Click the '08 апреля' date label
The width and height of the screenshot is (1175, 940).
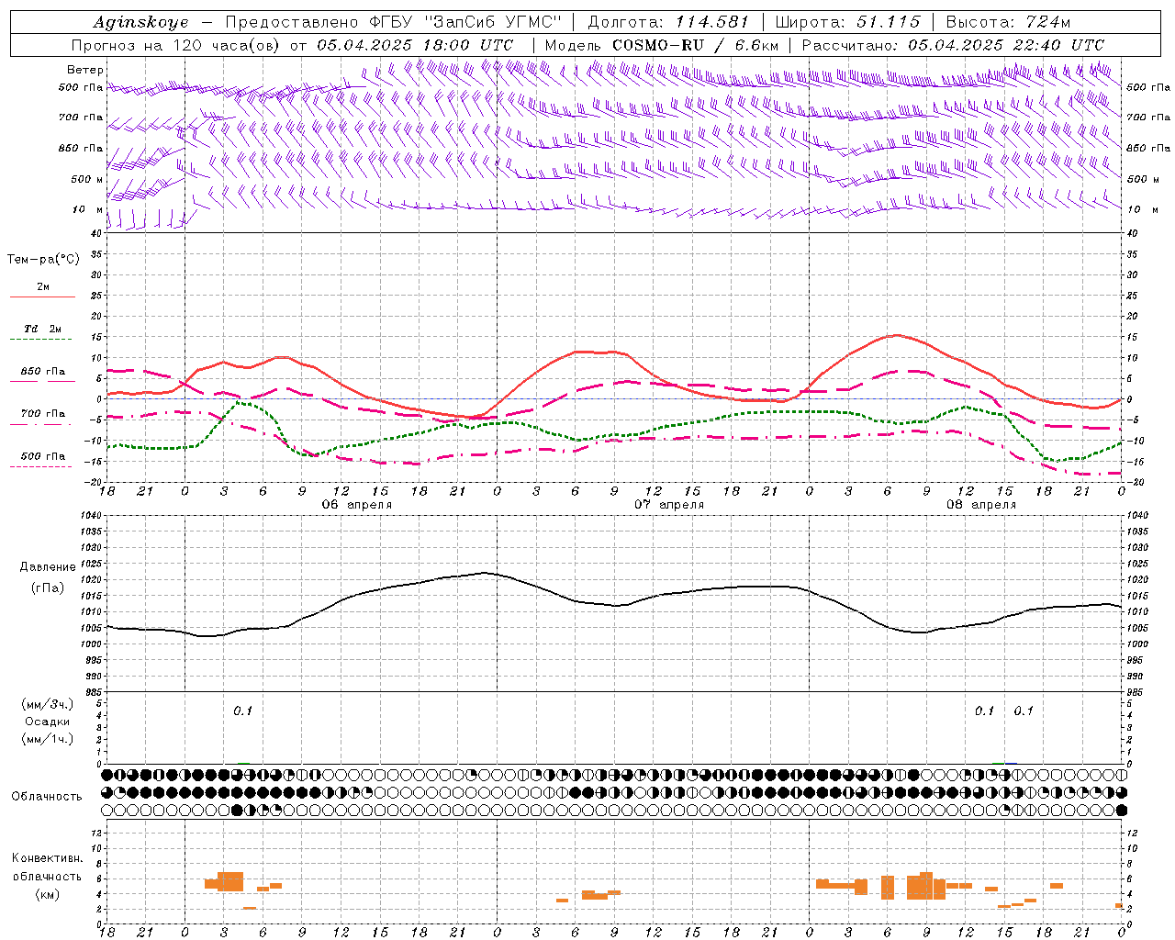coord(981,505)
